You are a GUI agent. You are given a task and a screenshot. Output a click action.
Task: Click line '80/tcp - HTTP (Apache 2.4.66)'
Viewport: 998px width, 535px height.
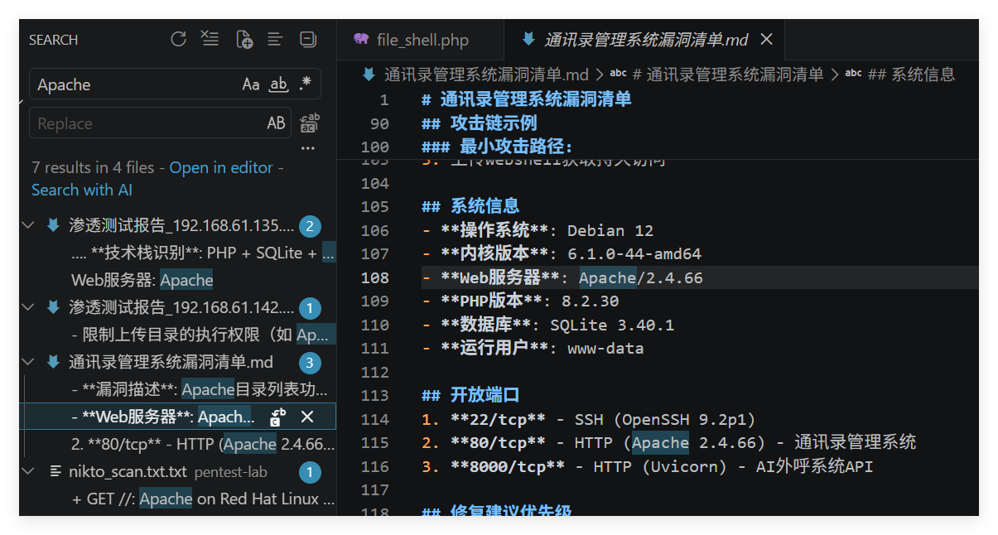coord(668,442)
